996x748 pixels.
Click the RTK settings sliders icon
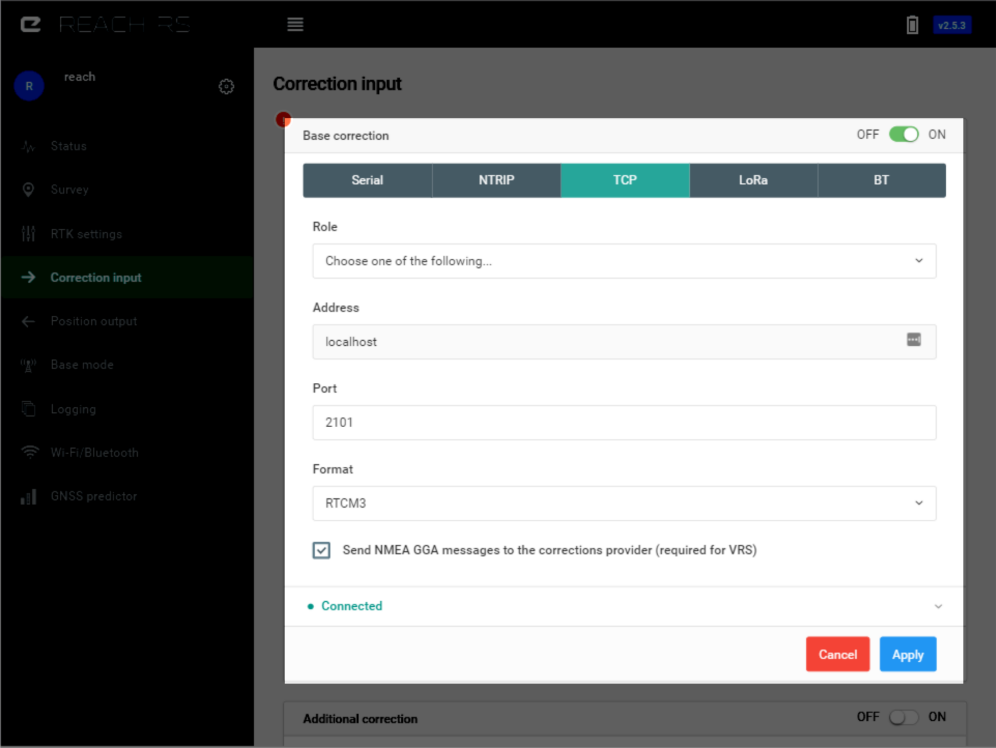point(28,234)
